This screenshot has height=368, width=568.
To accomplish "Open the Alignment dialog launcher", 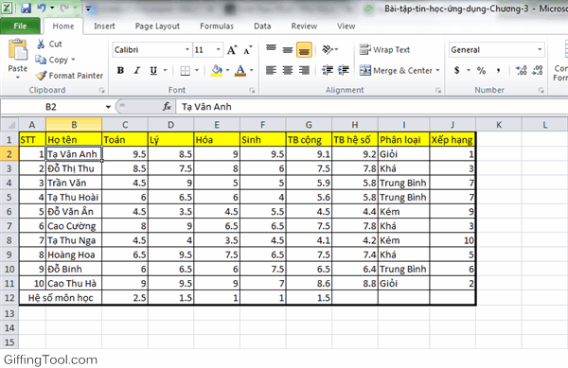I will [x=438, y=91].
